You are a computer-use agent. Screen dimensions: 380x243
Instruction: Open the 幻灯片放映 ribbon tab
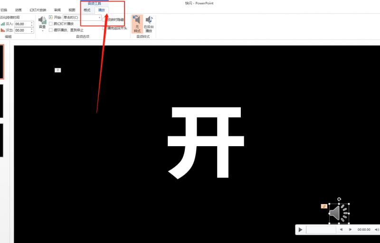pyautogui.click(x=38, y=10)
